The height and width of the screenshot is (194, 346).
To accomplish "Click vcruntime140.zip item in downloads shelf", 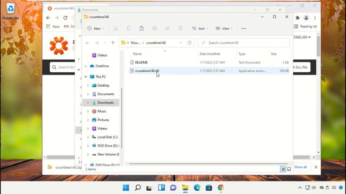I will (64, 168).
